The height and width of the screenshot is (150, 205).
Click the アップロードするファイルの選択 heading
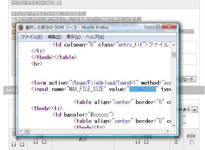click(36, 3)
